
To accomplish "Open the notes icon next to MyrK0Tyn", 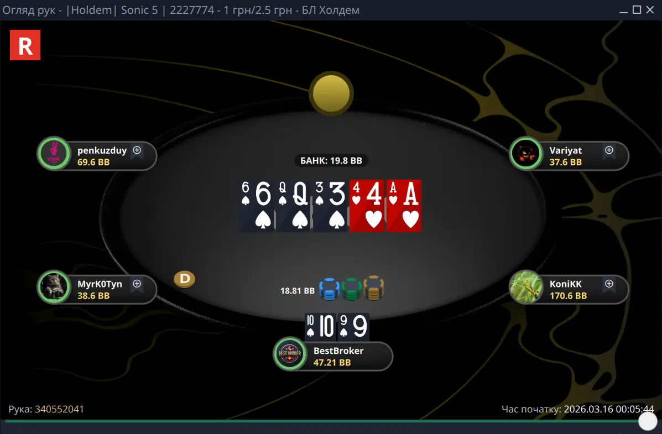I will [x=137, y=284].
